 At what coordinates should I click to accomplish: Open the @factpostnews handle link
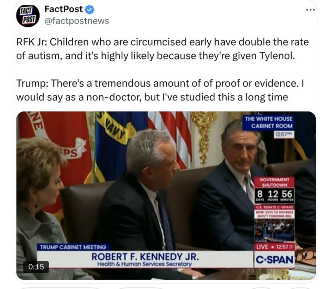[x=77, y=21]
